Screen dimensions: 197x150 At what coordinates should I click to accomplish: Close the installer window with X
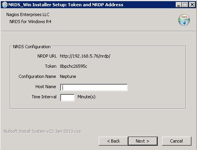tap(192, 5)
